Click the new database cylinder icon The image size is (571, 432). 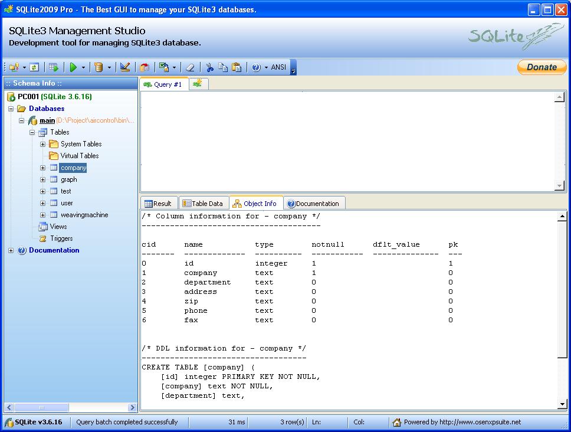pos(99,67)
